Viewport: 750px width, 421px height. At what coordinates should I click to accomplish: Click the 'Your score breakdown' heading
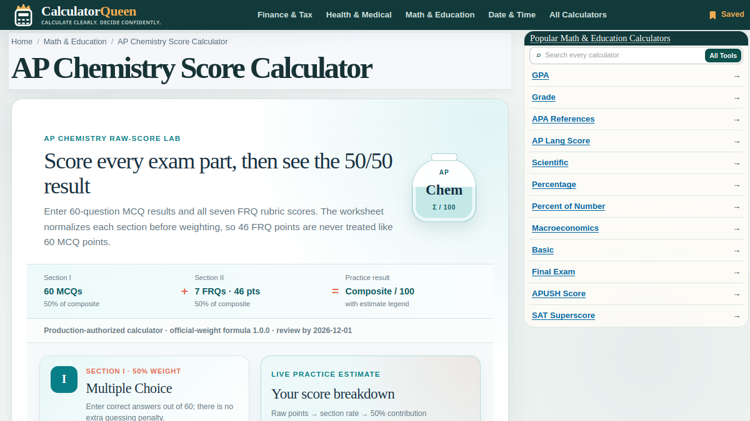click(x=333, y=394)
